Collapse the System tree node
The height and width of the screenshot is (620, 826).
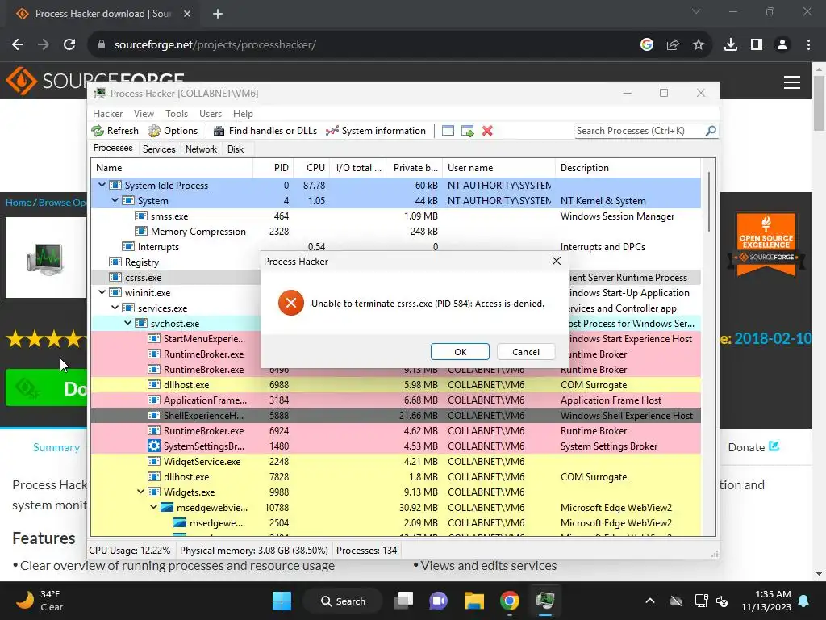coord(115,200)
